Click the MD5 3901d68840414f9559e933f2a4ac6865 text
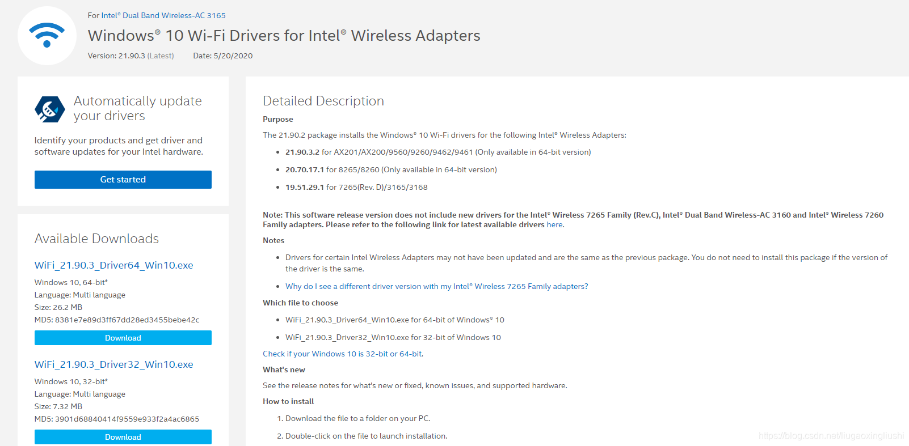The height and width of the screenshot is (446, 909). click(x=117, y=419)
